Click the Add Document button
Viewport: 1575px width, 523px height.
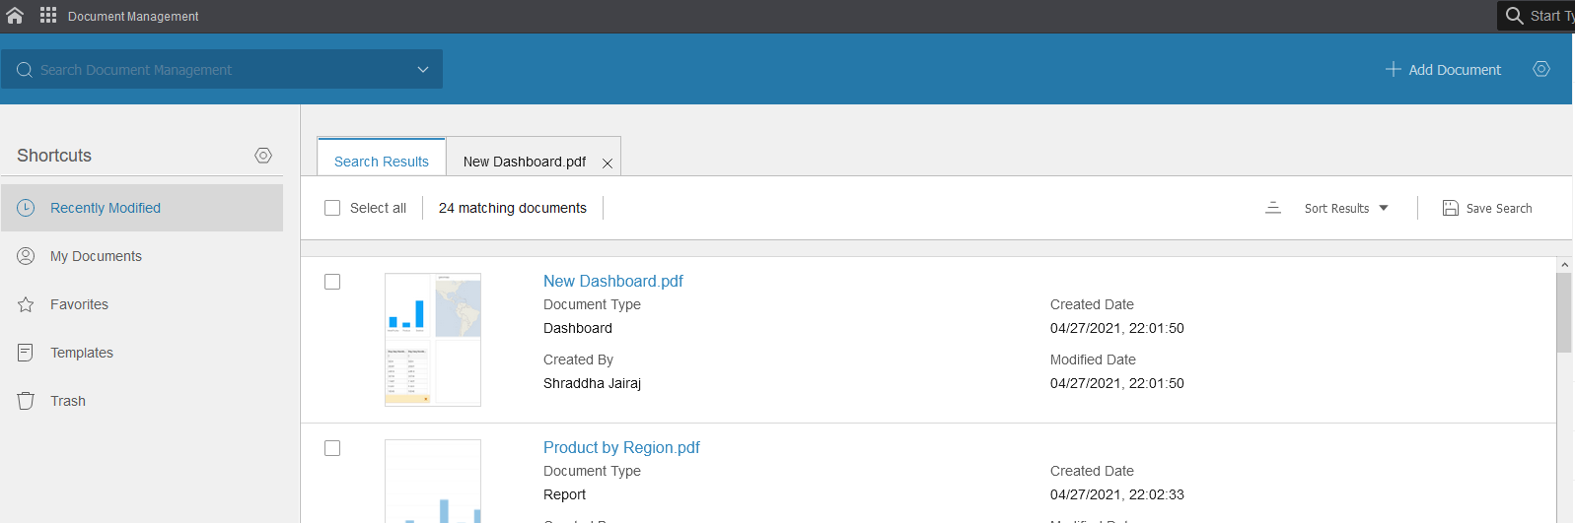1443,70
